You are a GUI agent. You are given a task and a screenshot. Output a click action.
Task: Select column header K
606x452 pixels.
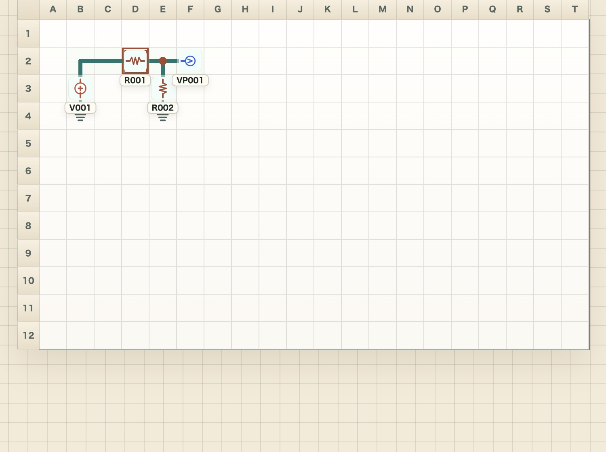(x=328, y=9)
